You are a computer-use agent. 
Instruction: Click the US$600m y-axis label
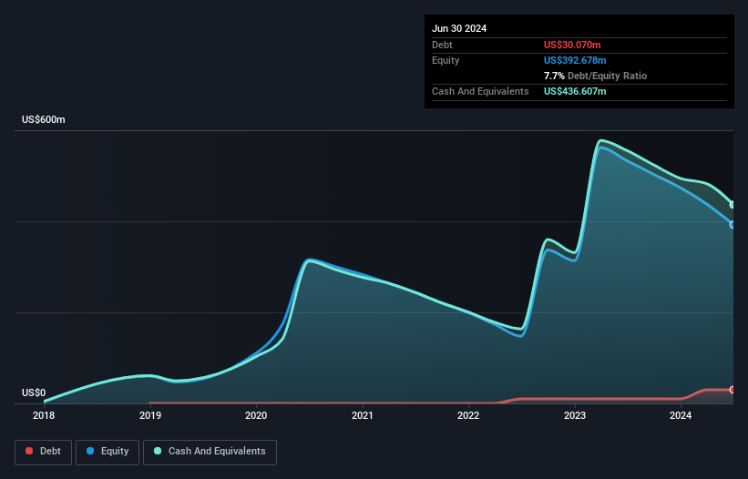pyautogui.click(x=44, y=119)
